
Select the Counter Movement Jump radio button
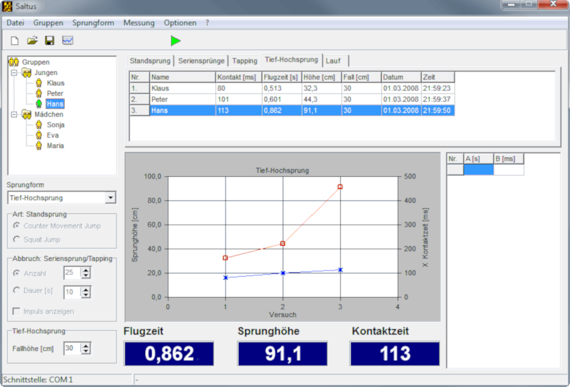point(16,225)
